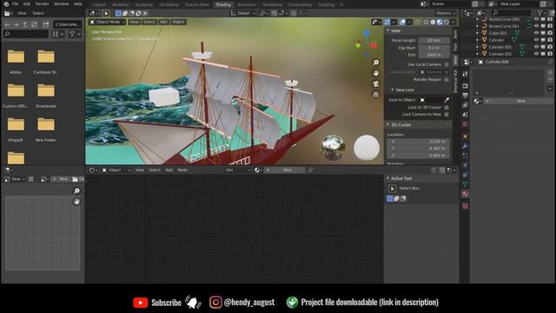Image resolution: width=556 pixels, height=313 pixels.
Task: Click New button in material properties
Action: coord(518,101)
